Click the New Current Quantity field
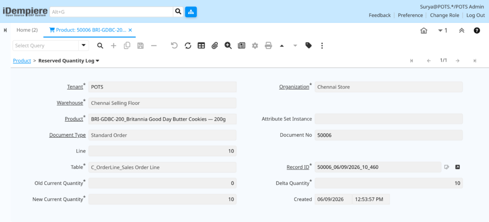This screenshot has width=489, height=222. (162, 199)
